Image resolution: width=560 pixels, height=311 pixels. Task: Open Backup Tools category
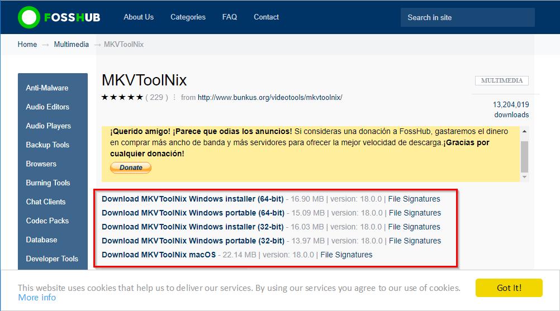(48, 145)
